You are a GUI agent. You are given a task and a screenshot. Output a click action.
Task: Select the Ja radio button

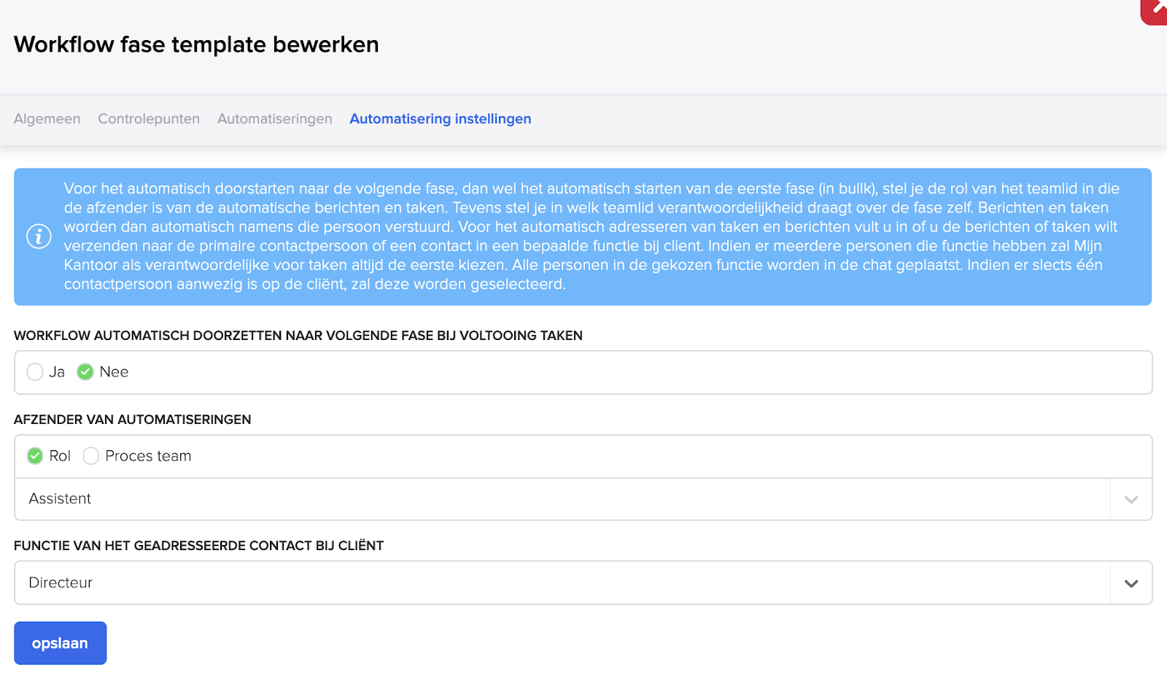point(35,372)
